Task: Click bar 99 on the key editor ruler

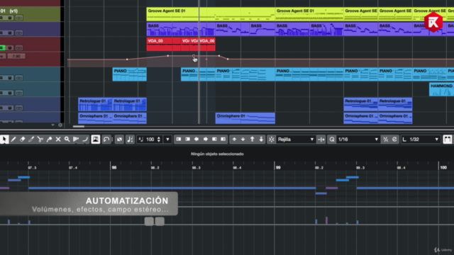Action: pyautogui.click(x=278, y=168)
